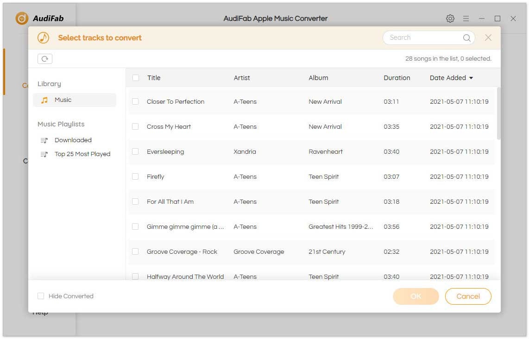Click the Greatest Hits 1999-2... album cell
The height and width of the screenshot is (339, 529).
pyautogui.click(x=341, y=226)
